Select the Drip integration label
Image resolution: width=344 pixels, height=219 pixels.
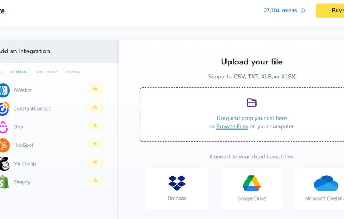(18, 127)
